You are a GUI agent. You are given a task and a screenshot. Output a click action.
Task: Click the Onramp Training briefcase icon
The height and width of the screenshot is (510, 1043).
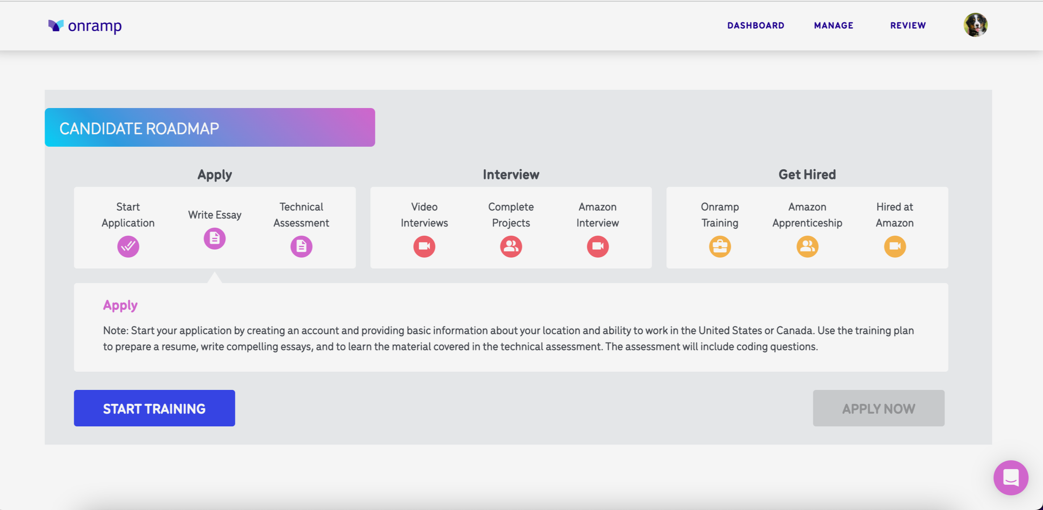coord(720,246)
